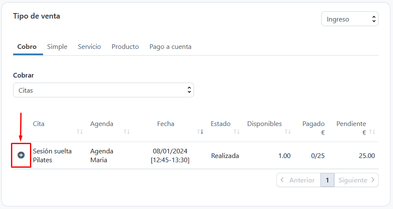Expand the Cobrar Citas dropdown

104,90
